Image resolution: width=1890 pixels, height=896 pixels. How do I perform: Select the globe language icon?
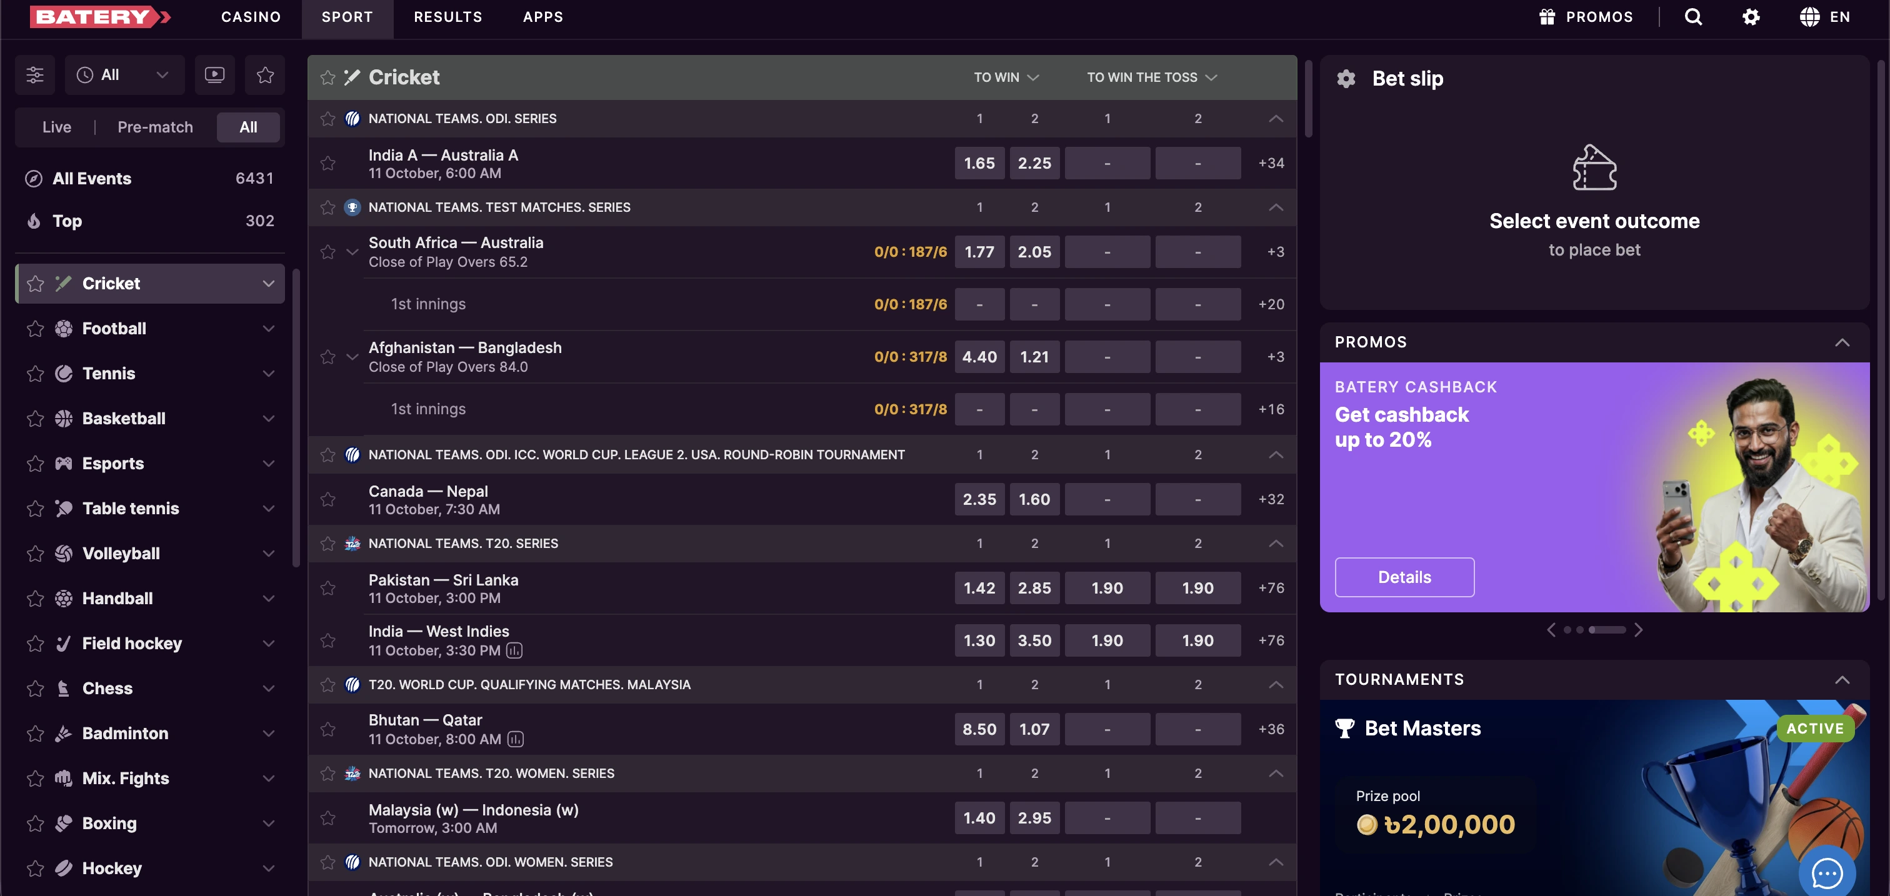click(x=1809, y=17)
